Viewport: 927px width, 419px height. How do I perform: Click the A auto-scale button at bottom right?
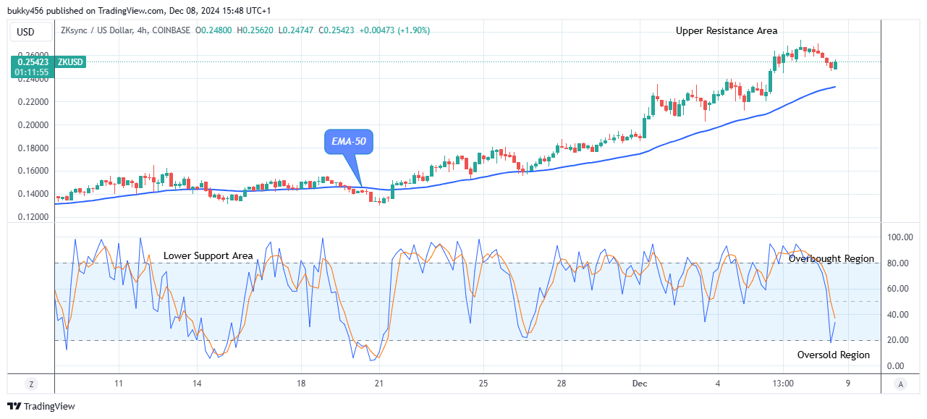click(899, 384)
